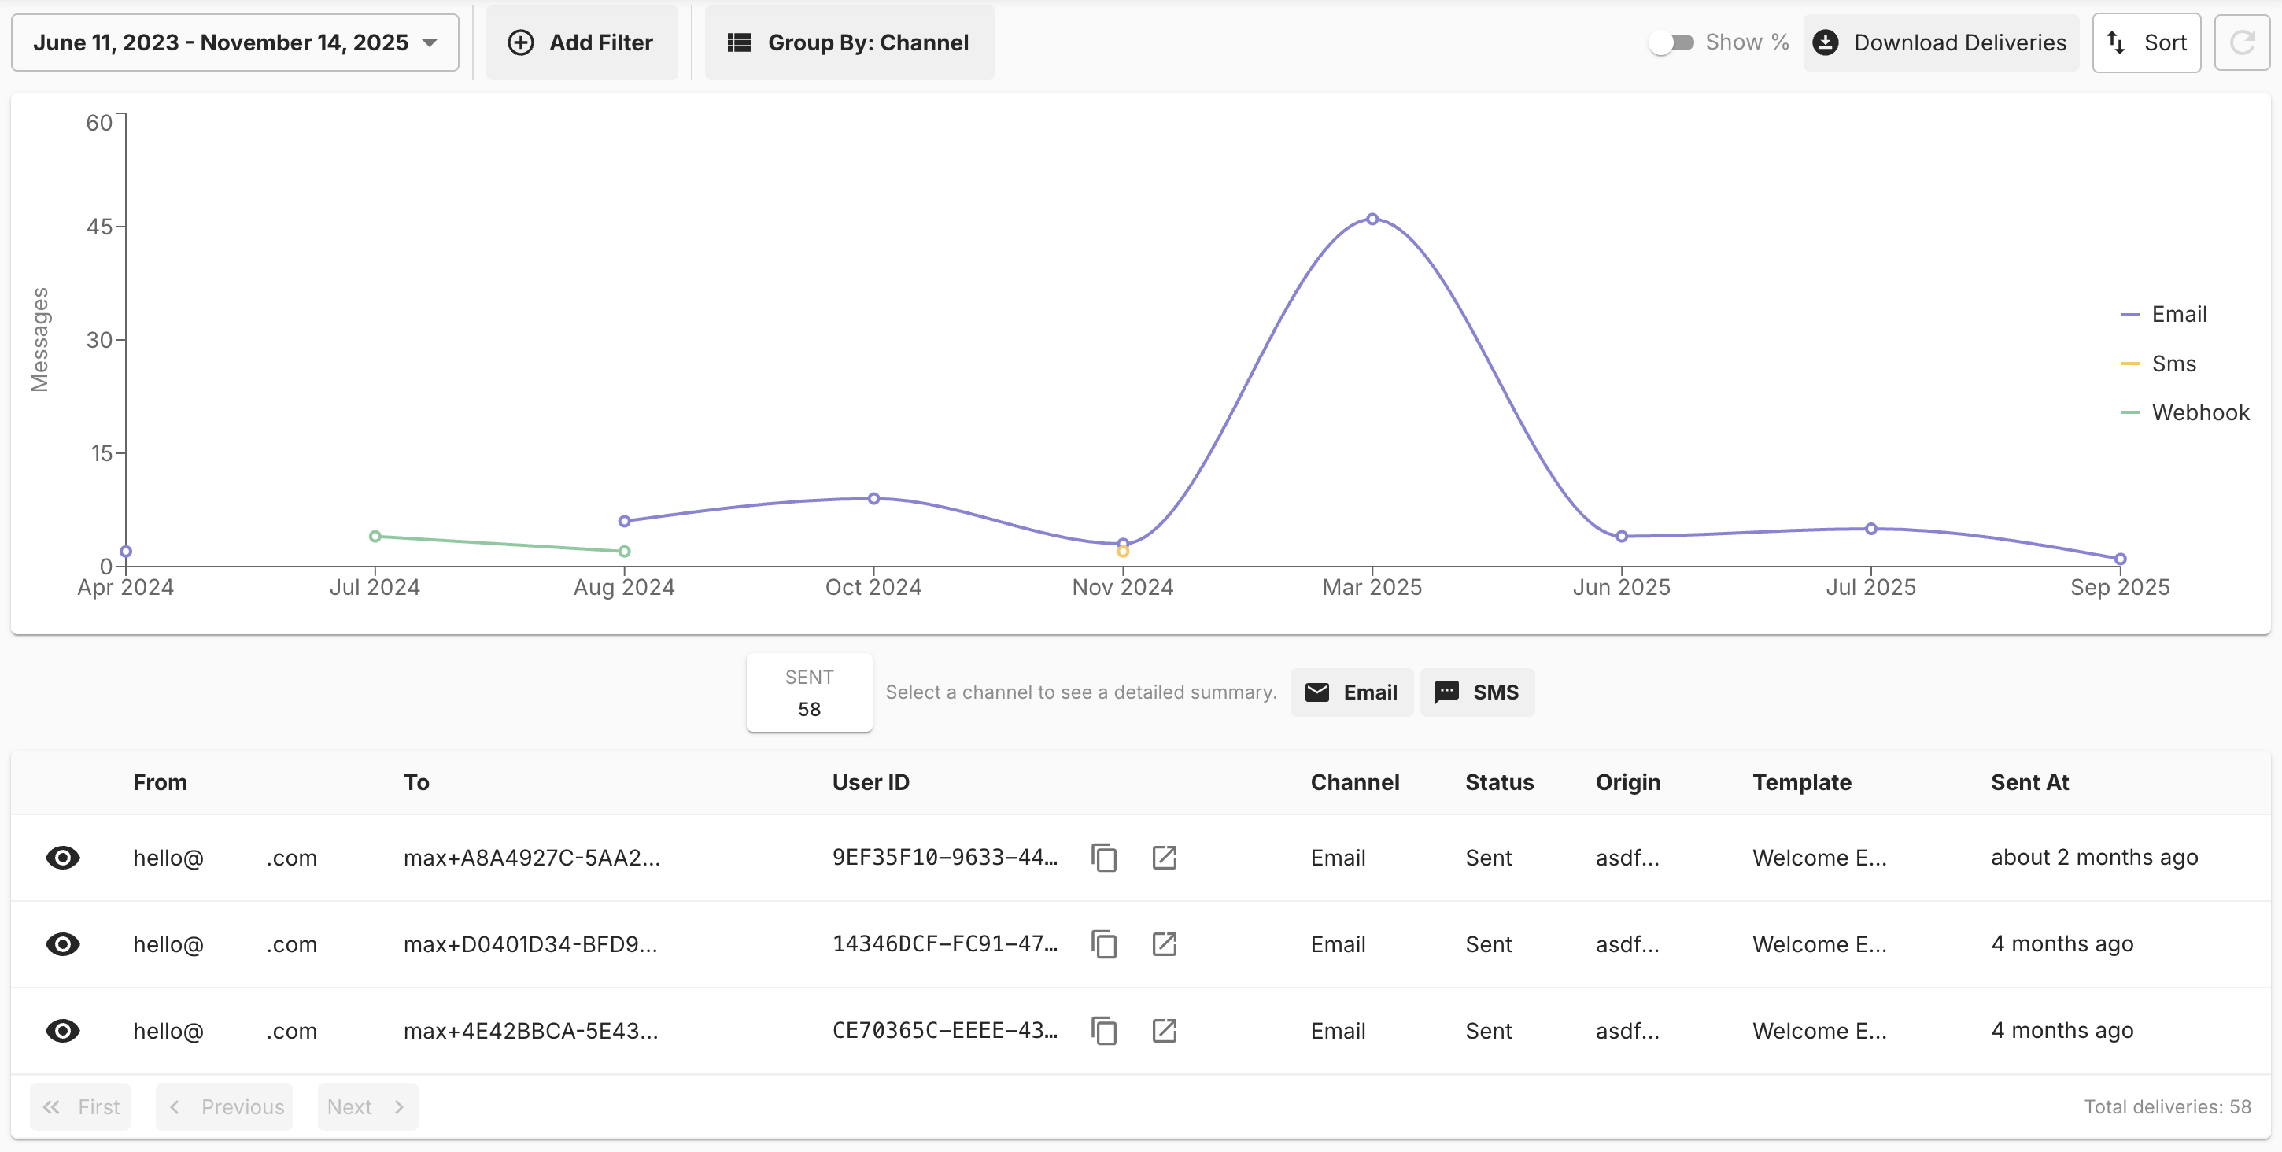Open the Sort options
This screenshot has width=2282, height=1152.
tap(2146, 42)
